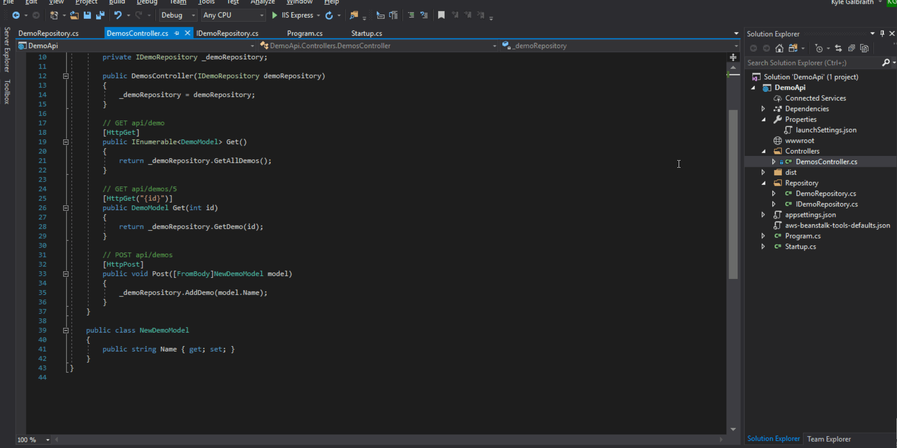Save all open files

(100, 15)
